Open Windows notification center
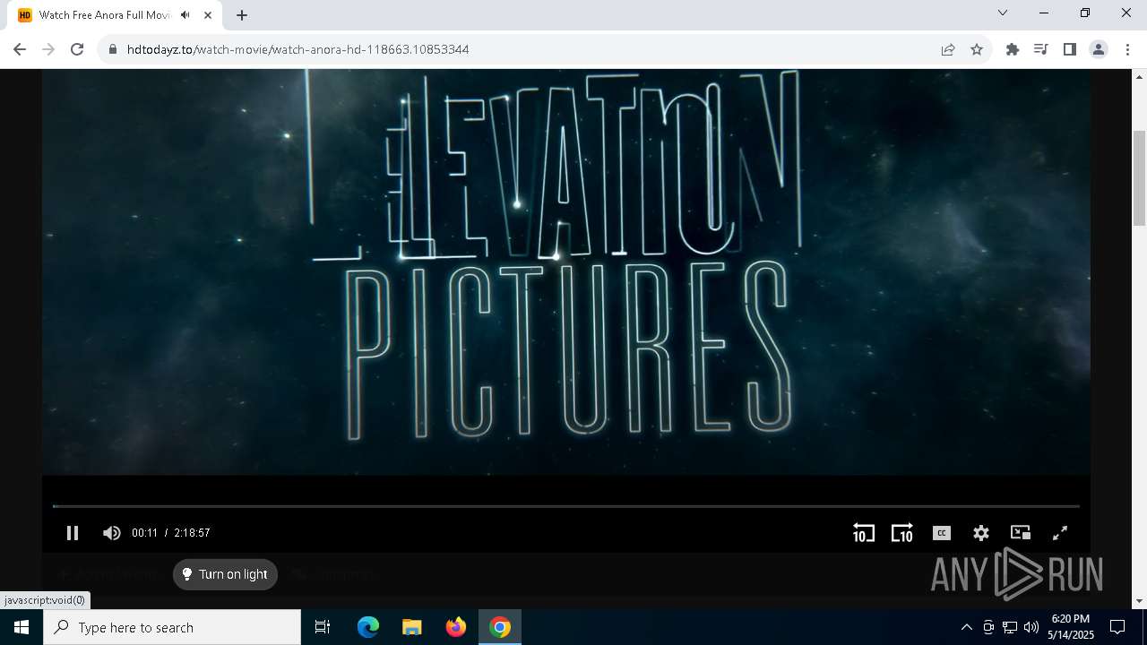Image resolution: width=1147 pixels, height=645 pixels. [1117, 627]
